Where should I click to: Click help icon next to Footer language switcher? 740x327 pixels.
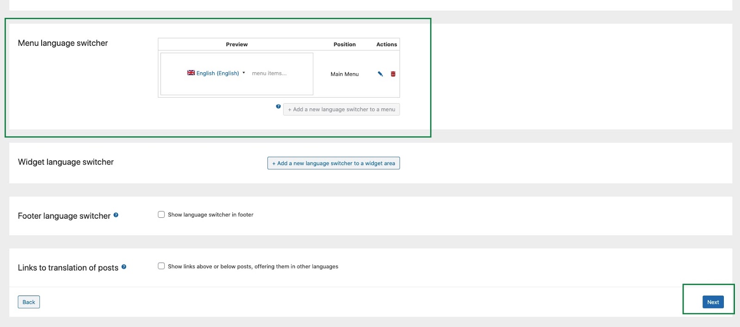[x=116, y=215]
